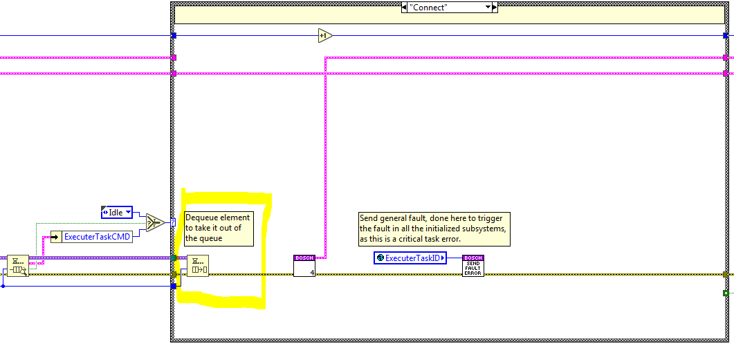Click the upper pink input tunnel on left border
The width and height of the screenshot is (734, 348).
[173, 57]
